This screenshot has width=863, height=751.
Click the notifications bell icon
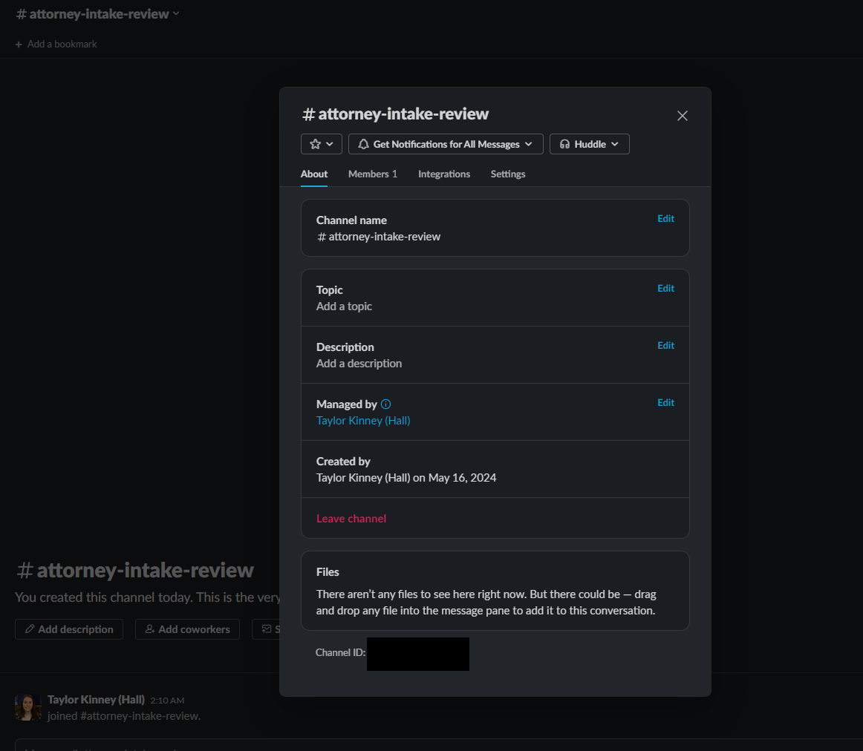pos(365,143)
